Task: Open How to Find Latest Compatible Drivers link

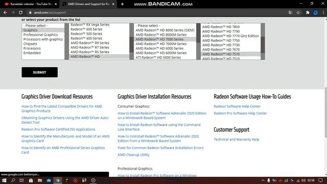Action: point(62,108)
